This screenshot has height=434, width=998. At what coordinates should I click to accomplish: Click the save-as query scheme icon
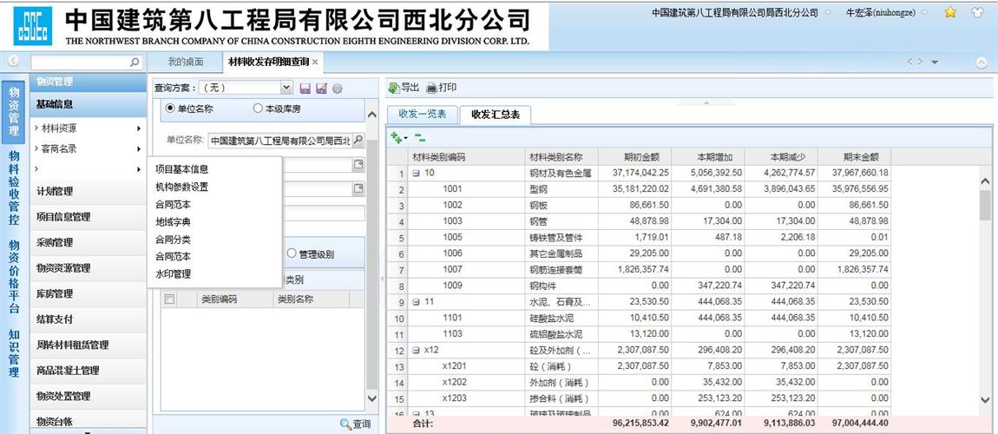[321, 89]
